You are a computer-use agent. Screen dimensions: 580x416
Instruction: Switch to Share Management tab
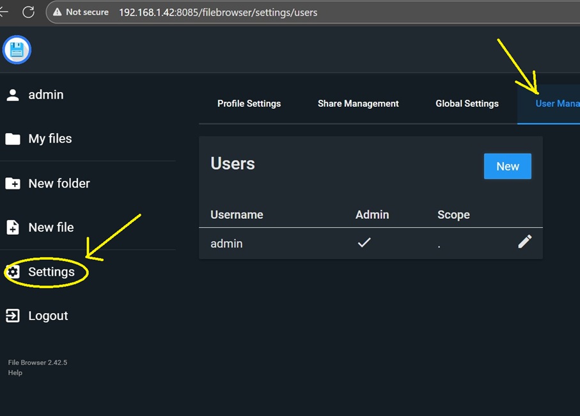[x=358, y=104]
